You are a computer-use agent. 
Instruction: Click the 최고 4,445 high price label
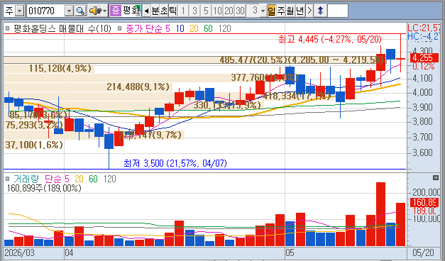330,39
